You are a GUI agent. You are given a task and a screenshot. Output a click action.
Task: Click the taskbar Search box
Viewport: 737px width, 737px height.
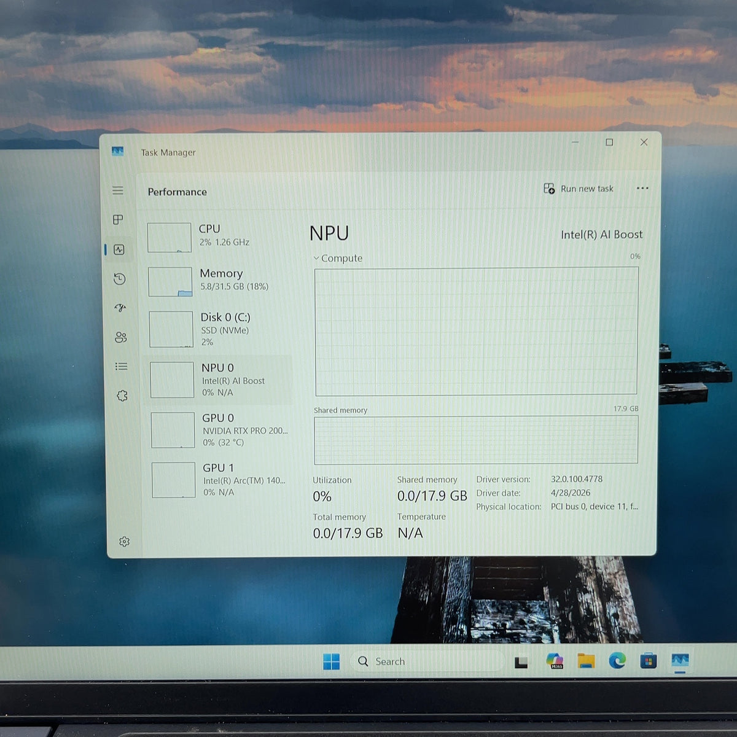(x=427, y=661)
